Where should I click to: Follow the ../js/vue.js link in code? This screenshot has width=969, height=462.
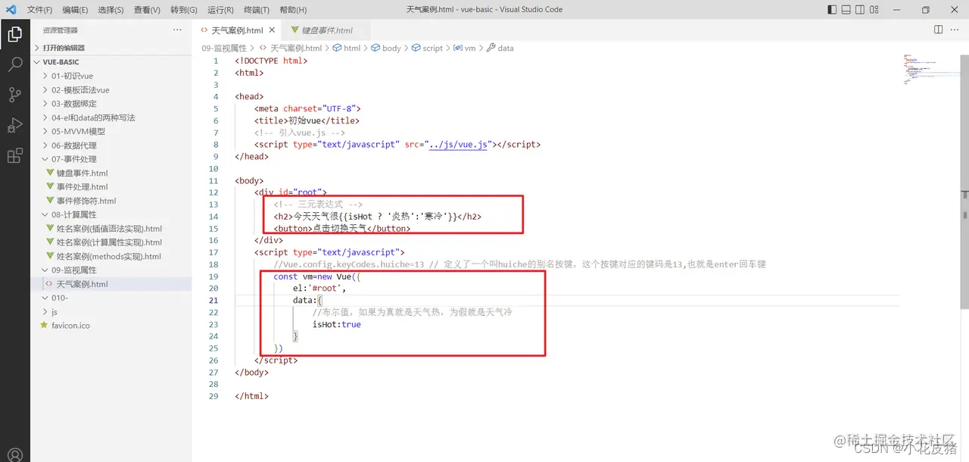coord(459,144)
